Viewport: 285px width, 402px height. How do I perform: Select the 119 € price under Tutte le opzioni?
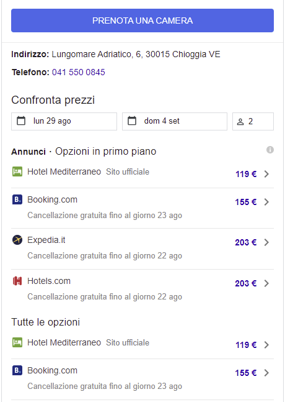tap(246, 345)
